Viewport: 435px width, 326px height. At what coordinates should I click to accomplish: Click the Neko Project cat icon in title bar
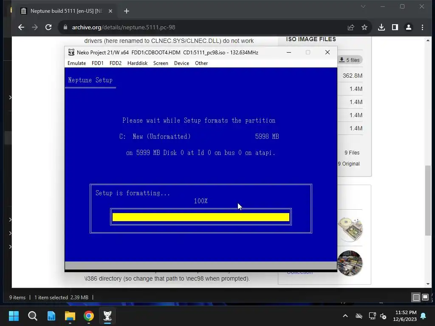(x=71, y=52)
